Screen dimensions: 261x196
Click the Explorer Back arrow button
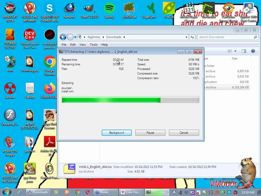pos(63,37)
